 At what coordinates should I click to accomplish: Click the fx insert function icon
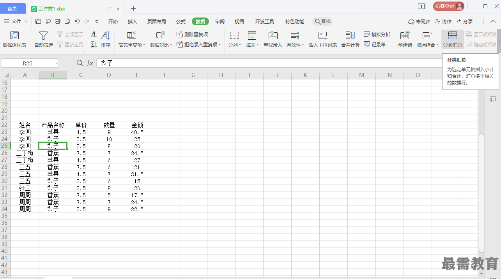(90, 63)
